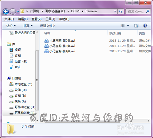Expand the arrow after DCIM breadcrumb
153x138 pixels.
click(82, 11)
